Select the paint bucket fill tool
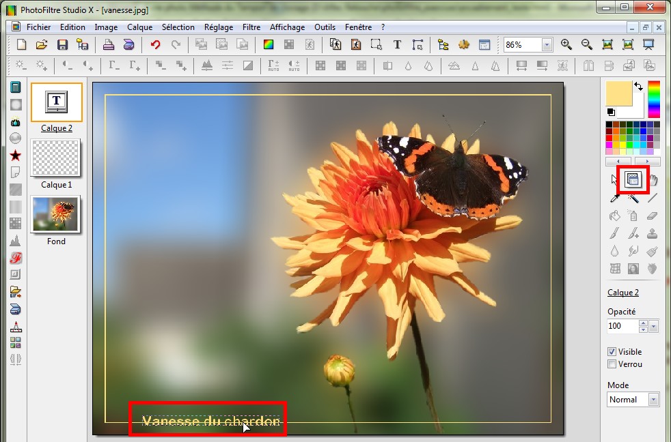Image resolution: width=671 pixels, height=442 pixels. tap(614, 216)
